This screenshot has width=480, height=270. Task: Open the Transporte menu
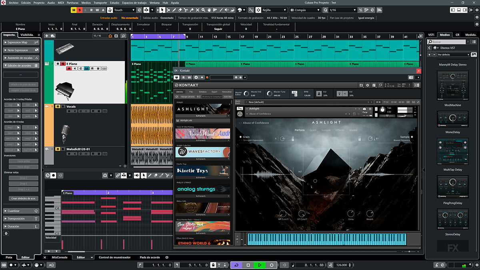(101, 2)
